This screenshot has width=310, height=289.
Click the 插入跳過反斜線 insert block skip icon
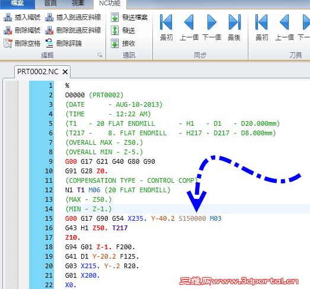49,17
